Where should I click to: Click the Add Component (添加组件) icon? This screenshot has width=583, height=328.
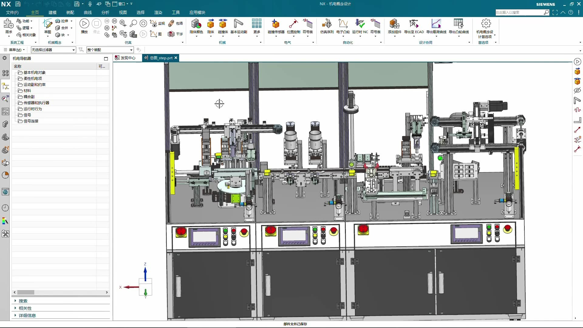point(394,24)
